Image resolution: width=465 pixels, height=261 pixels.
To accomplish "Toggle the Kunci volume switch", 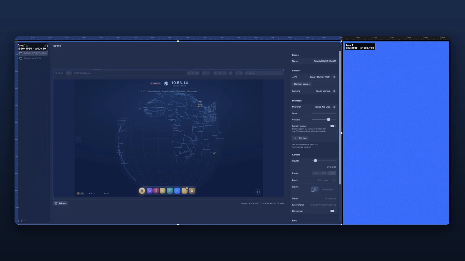I will pos(333,126).
